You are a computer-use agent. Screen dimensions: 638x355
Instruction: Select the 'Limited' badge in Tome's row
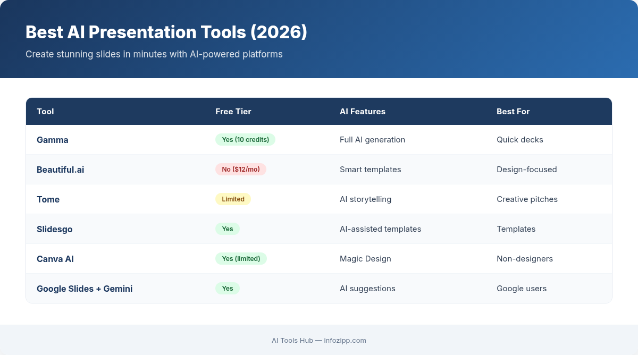[x=233, y=199]
